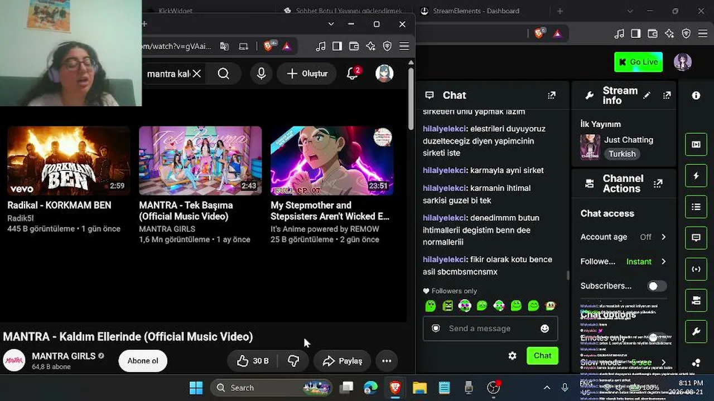Open the Windows Start menu
This screenshot has height=401, width=714.
[196, 388]
